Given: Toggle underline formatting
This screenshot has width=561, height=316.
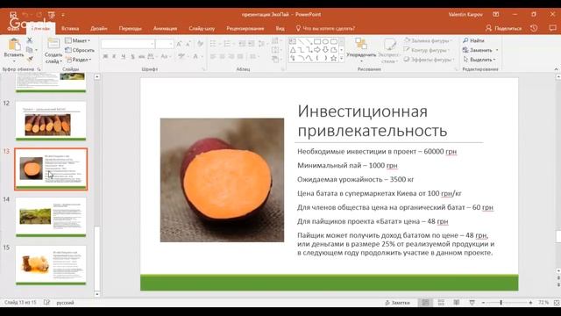Looking at the screenshot, I should 124,56.
